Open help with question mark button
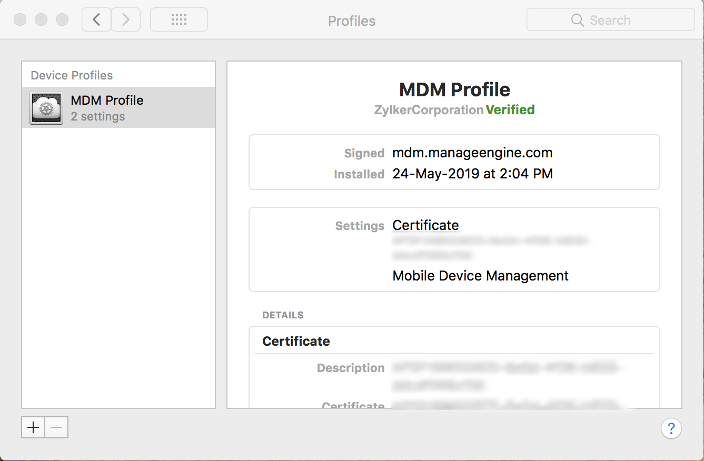Image resolution: width=704 pixels, height=461 pixels. pyautogui.click(x=671, y=427)
